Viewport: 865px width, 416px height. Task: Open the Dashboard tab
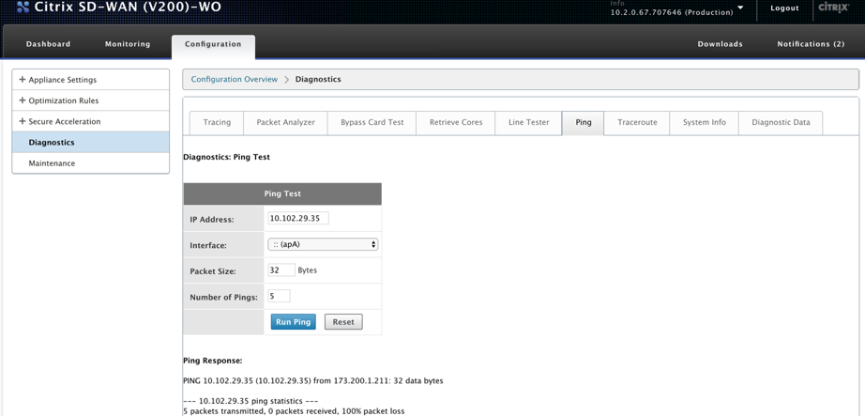point(48,44)
